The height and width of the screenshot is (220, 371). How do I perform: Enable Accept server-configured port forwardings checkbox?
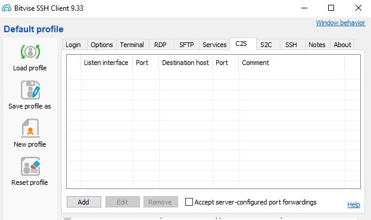(189, 202)
